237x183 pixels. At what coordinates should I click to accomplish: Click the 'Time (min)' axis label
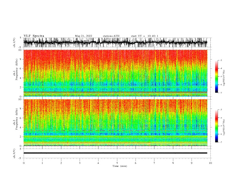click(x=120, y=166)
